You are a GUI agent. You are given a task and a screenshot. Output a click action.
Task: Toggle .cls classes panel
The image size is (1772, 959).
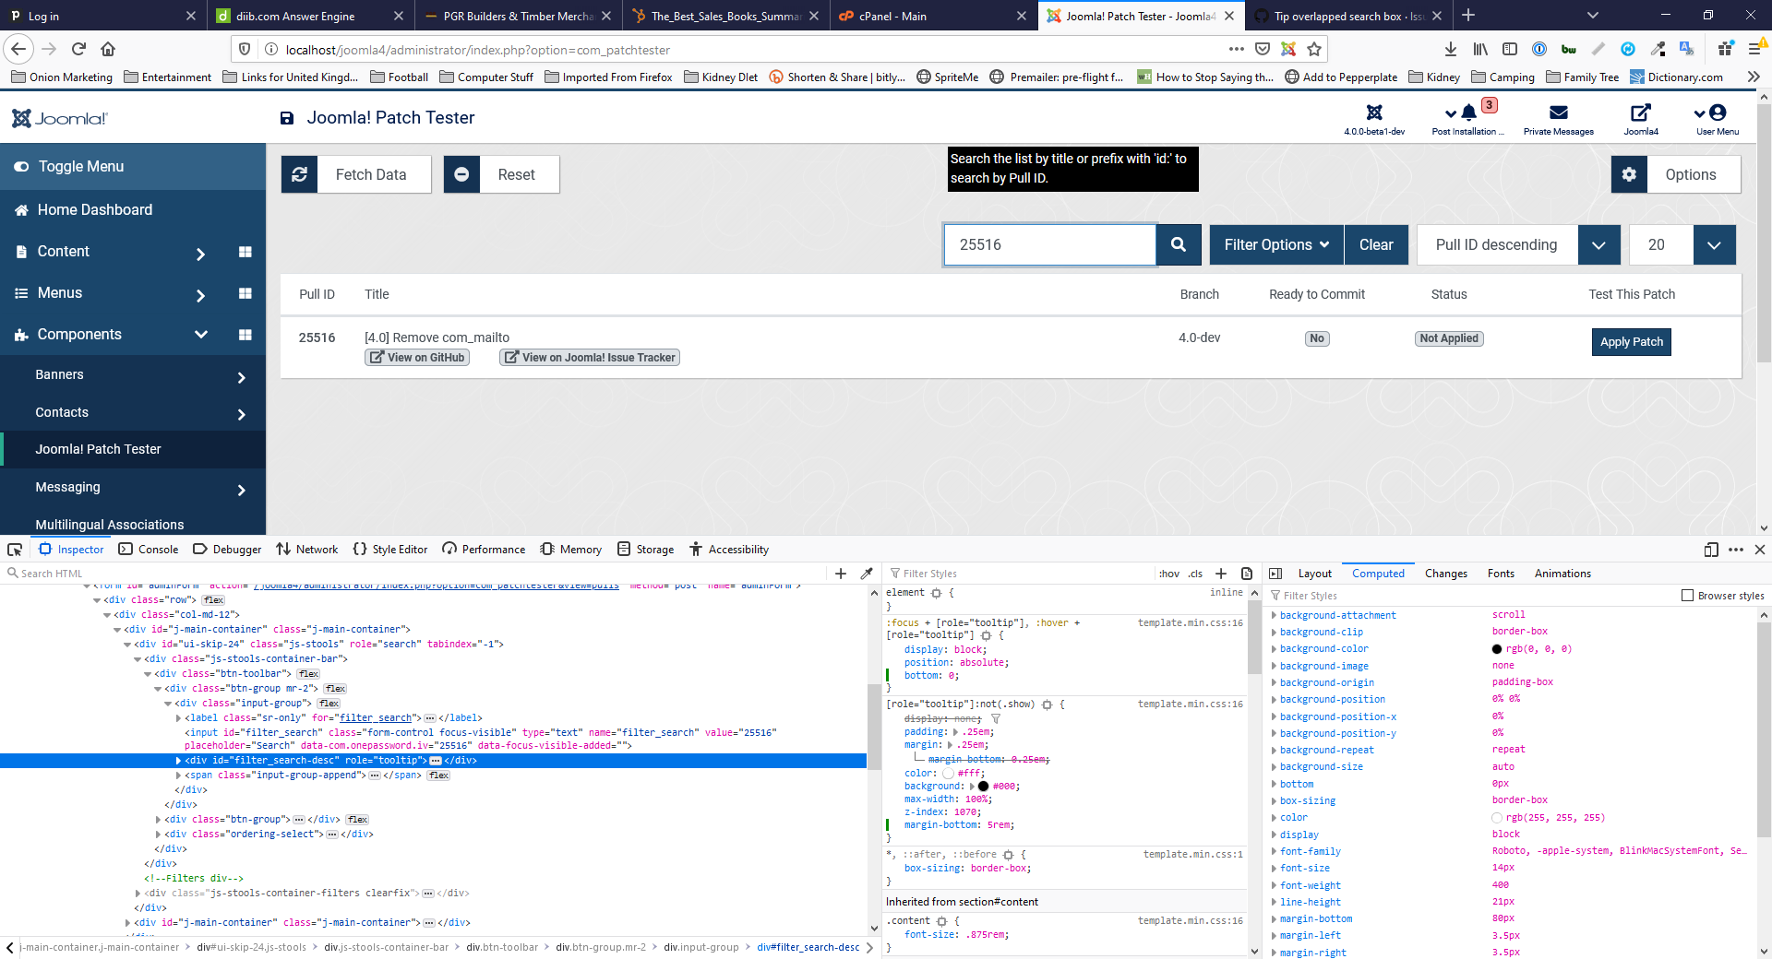[1195, 574]
